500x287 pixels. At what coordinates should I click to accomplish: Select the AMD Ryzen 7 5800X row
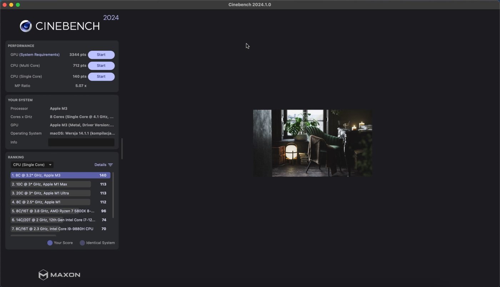pyautogui.click(x=60, y=211)
